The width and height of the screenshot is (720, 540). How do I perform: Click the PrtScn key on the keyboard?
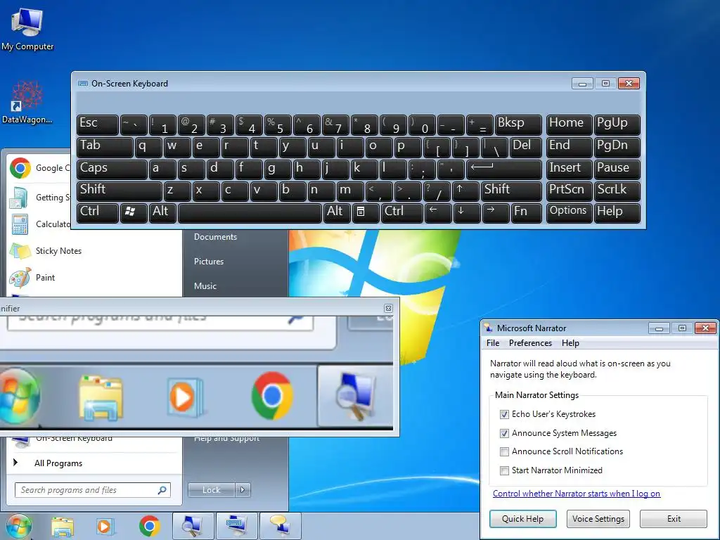(569, 191)
